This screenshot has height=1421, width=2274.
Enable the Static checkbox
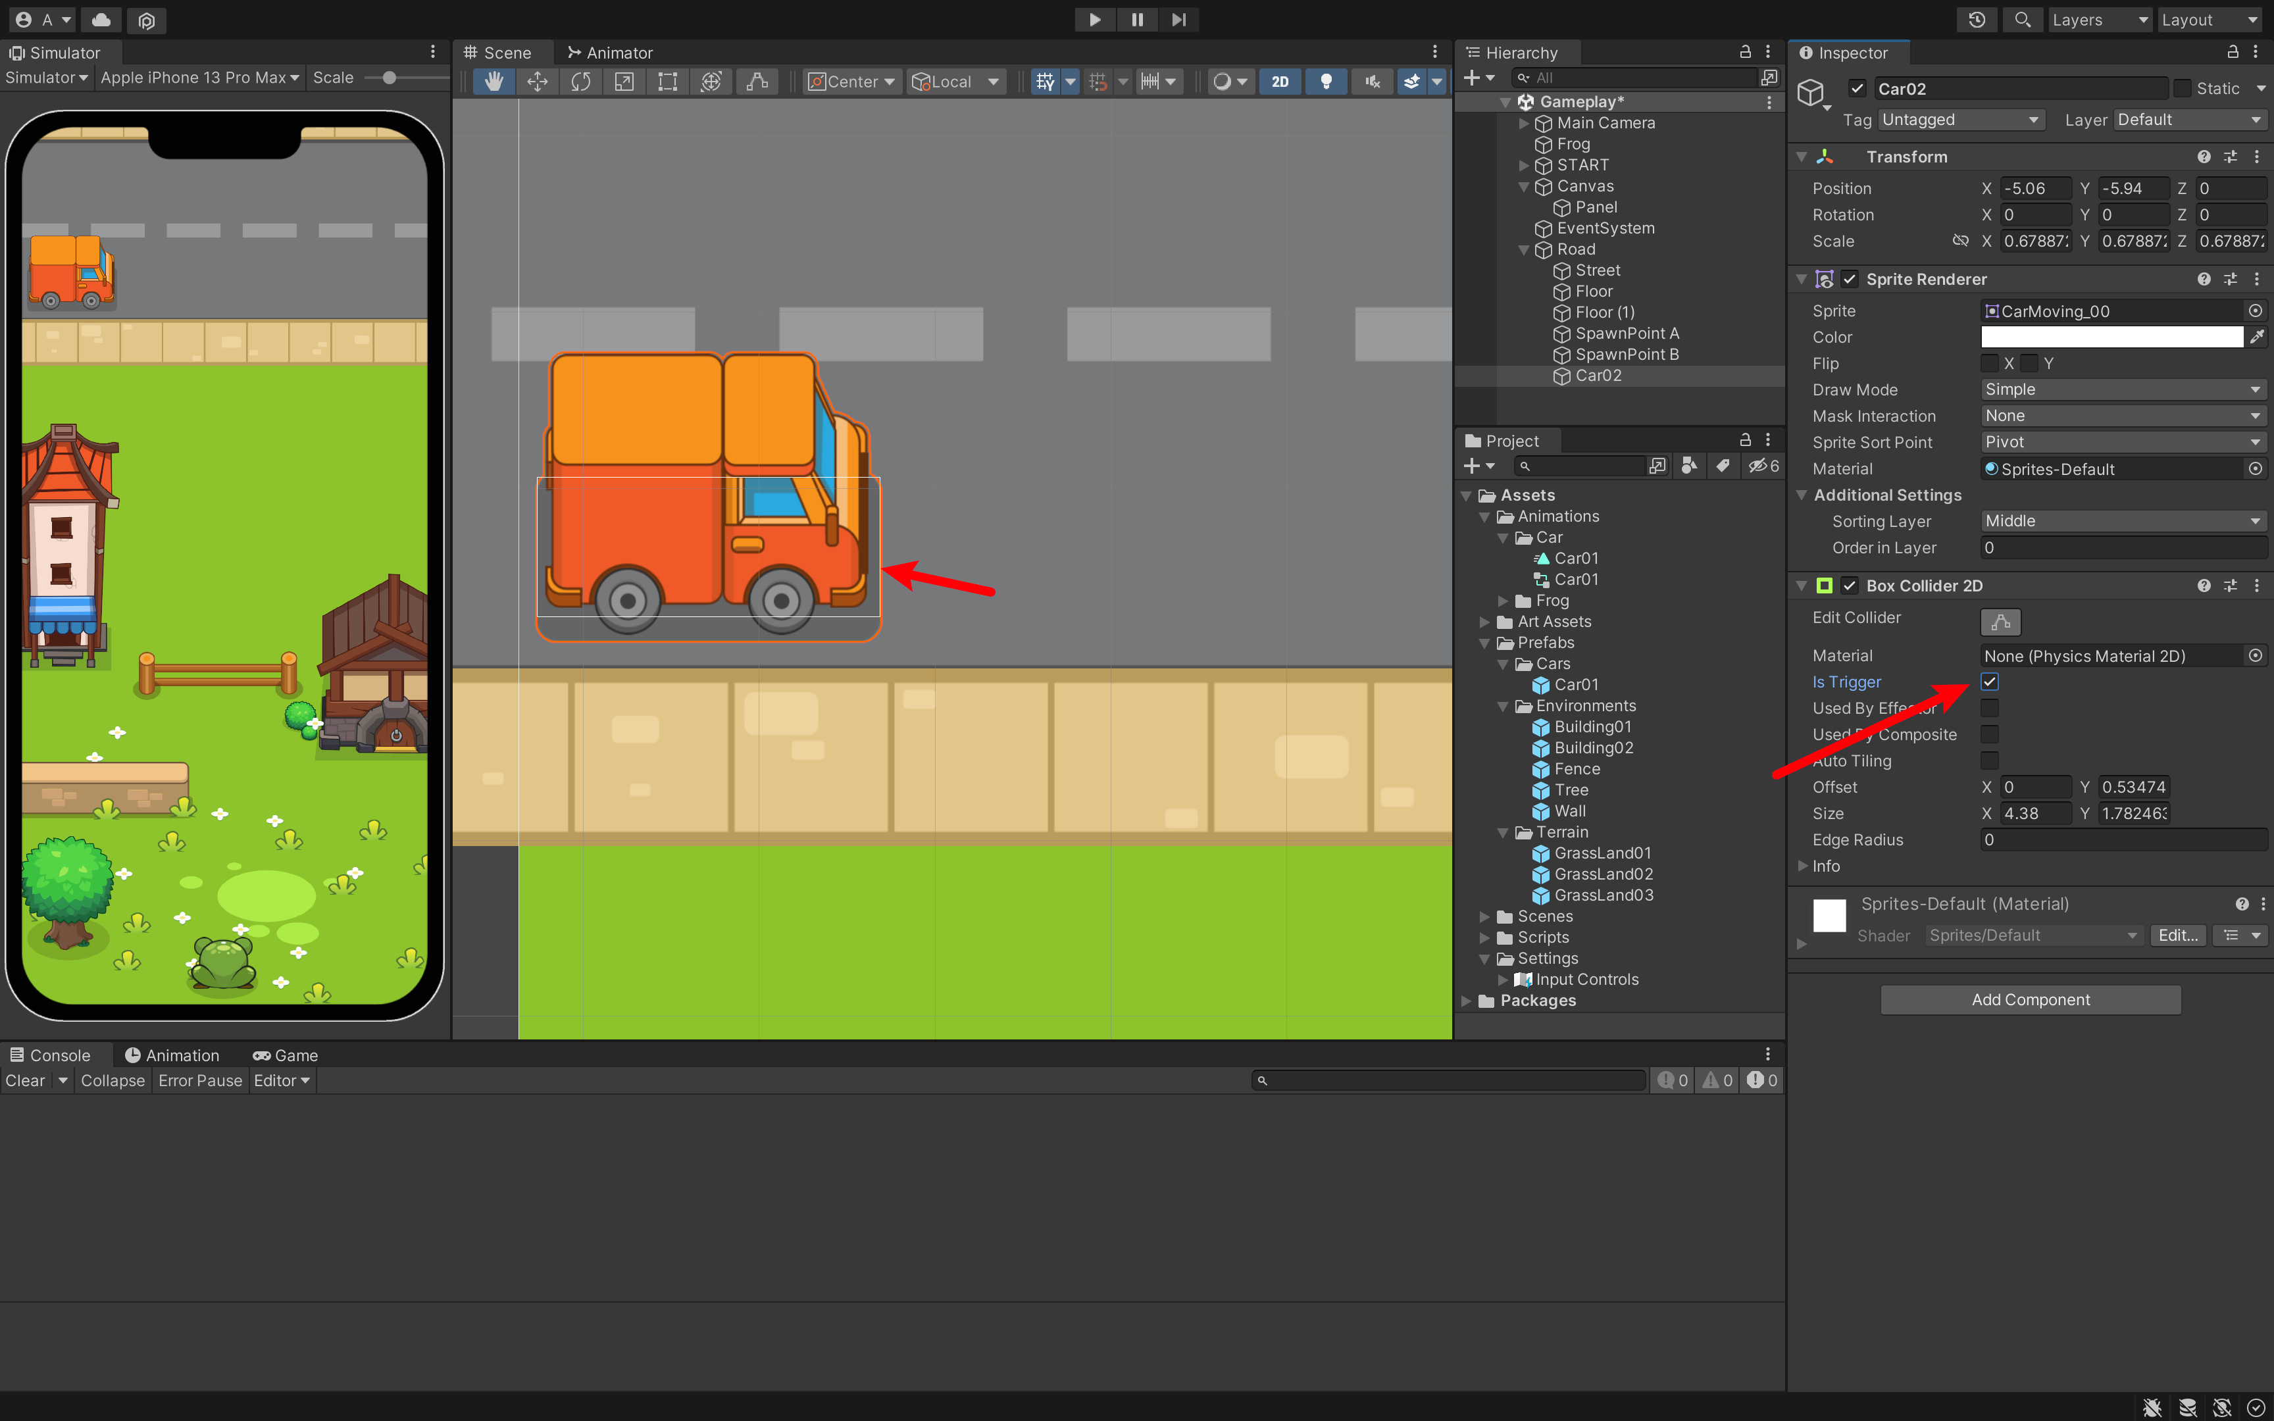[x=2182, y=88]
